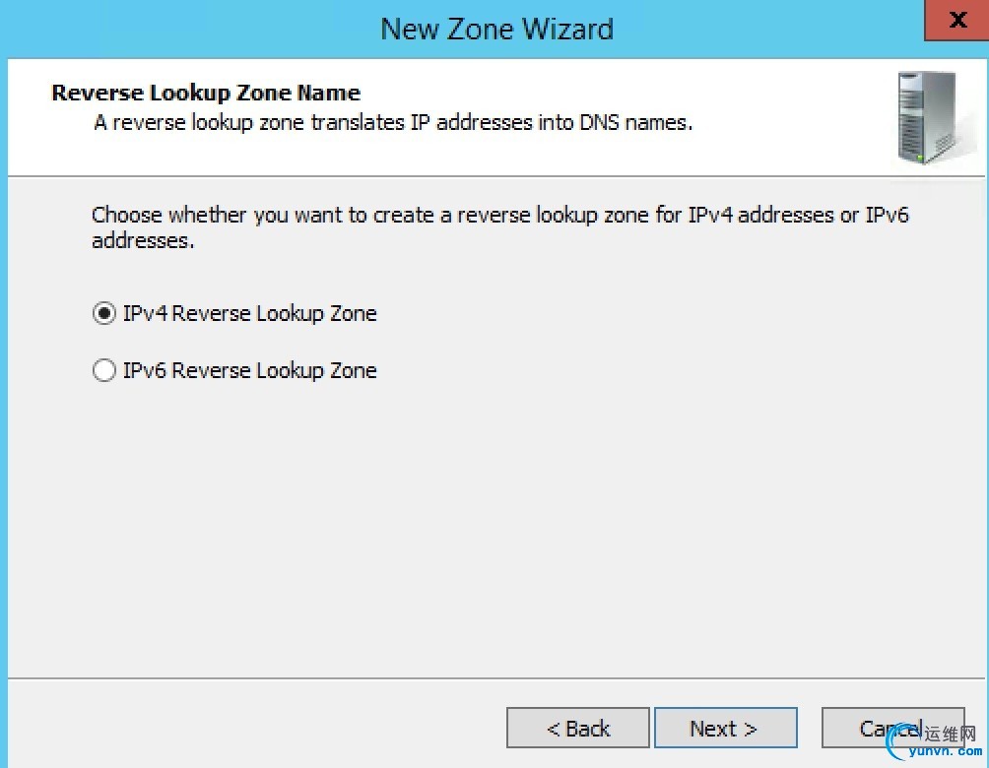Select the IPv4 Reverse Lookup Zone radio button
989x768 pixels.
click(x=103, y=314)
